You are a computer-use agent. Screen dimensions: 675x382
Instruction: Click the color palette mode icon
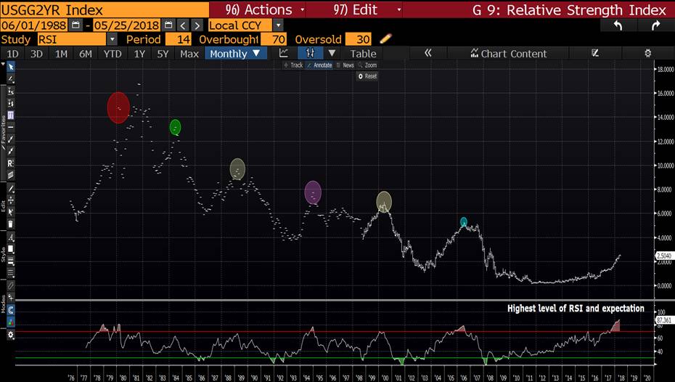tap(11, 322)
